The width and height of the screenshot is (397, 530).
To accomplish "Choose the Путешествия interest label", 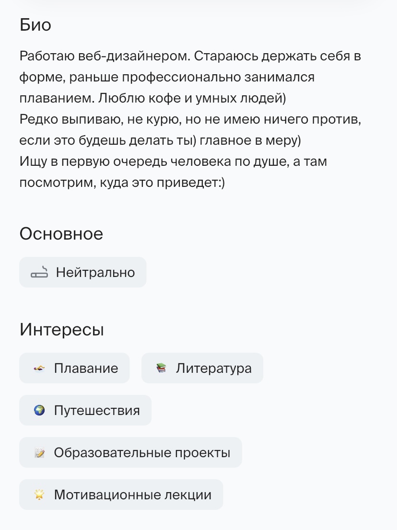I will coord(97,410).
